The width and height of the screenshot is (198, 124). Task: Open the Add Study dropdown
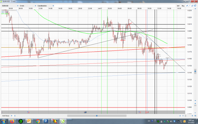point(7,116)
